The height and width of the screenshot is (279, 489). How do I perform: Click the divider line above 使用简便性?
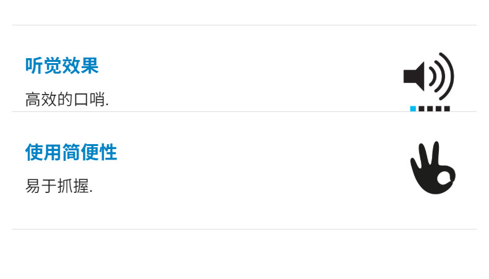pyautogui.click(x=244, y=112)
